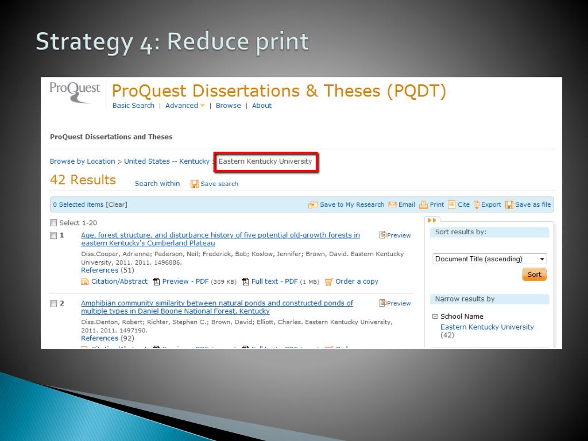
Task: Click the Narrow results by label
Action: (465, 299)
